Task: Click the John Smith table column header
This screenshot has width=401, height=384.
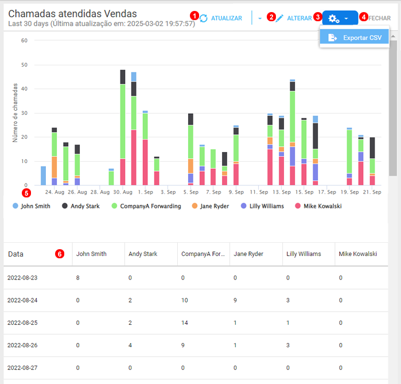Action: (x=91, y=254)
